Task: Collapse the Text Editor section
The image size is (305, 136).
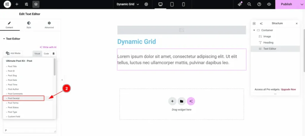Action: click(x=4, y=39)
